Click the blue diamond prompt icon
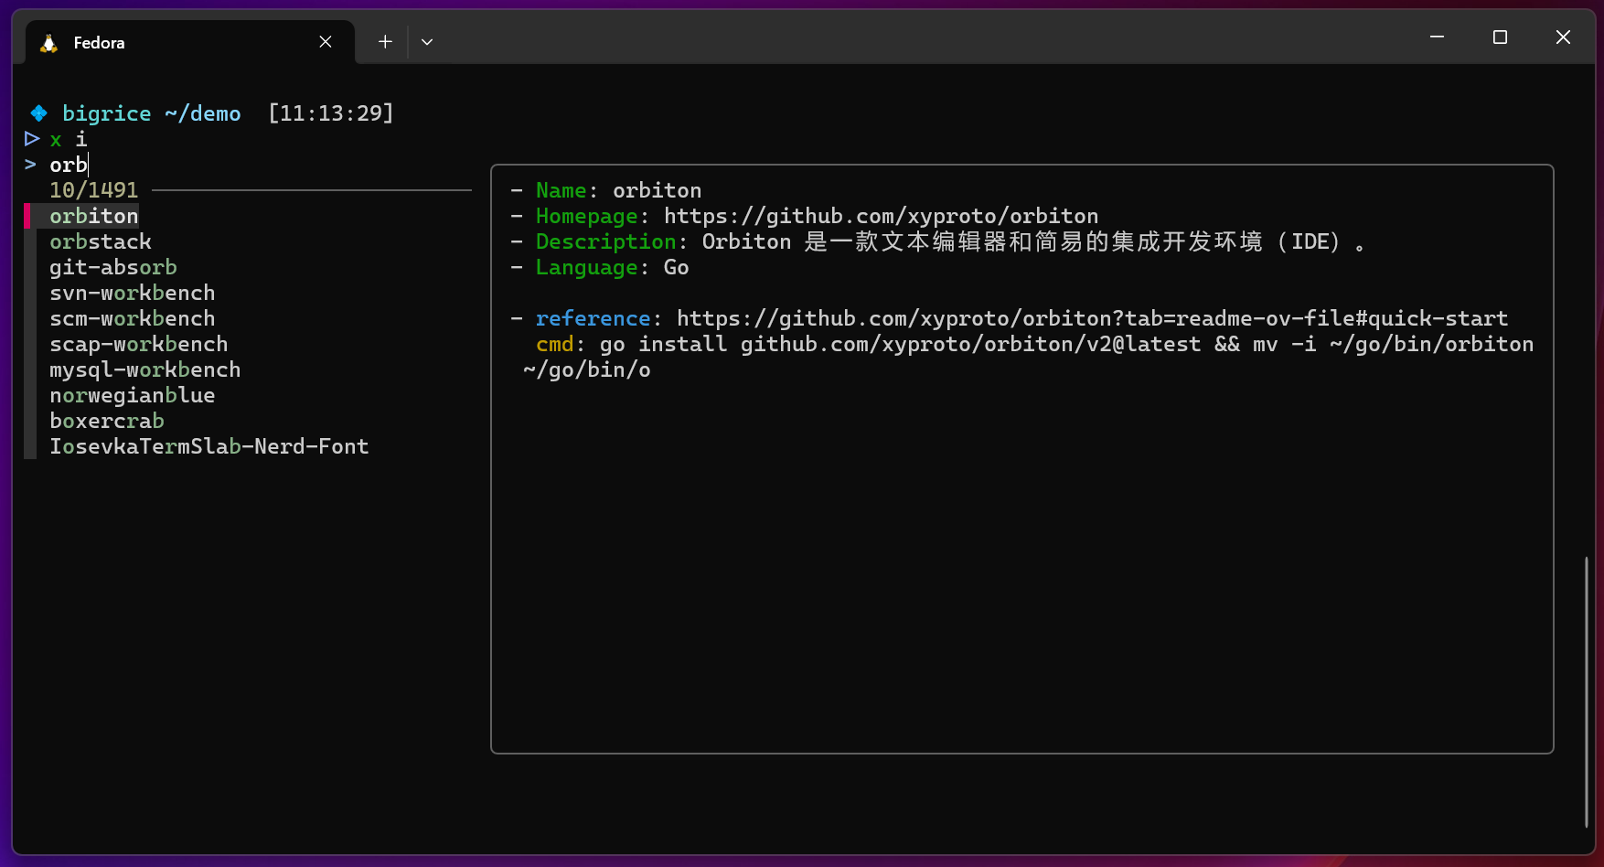Screen dimensions: 1604x867 coord(38,113)
